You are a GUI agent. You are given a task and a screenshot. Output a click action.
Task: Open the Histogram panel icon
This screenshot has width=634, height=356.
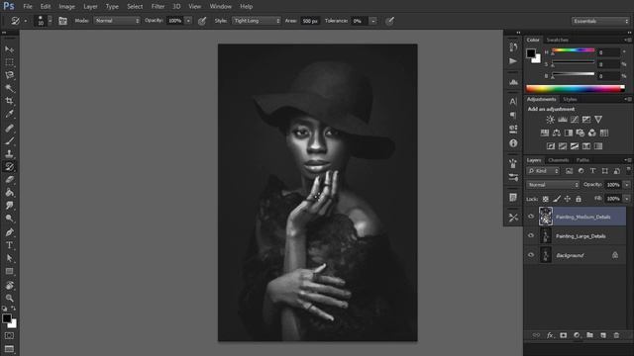click(x=513, y=82)
